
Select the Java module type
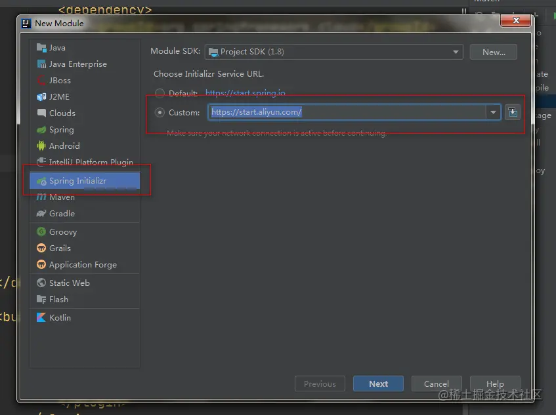(x=85, y=47)
